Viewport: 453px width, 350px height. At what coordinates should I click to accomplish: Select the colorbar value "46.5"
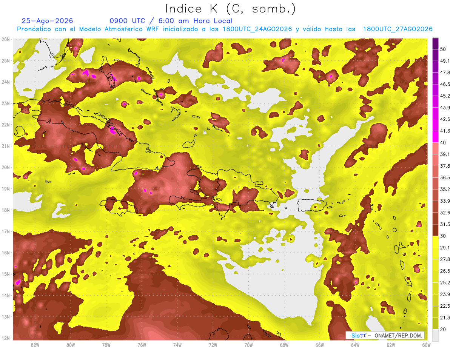(445, 84)
